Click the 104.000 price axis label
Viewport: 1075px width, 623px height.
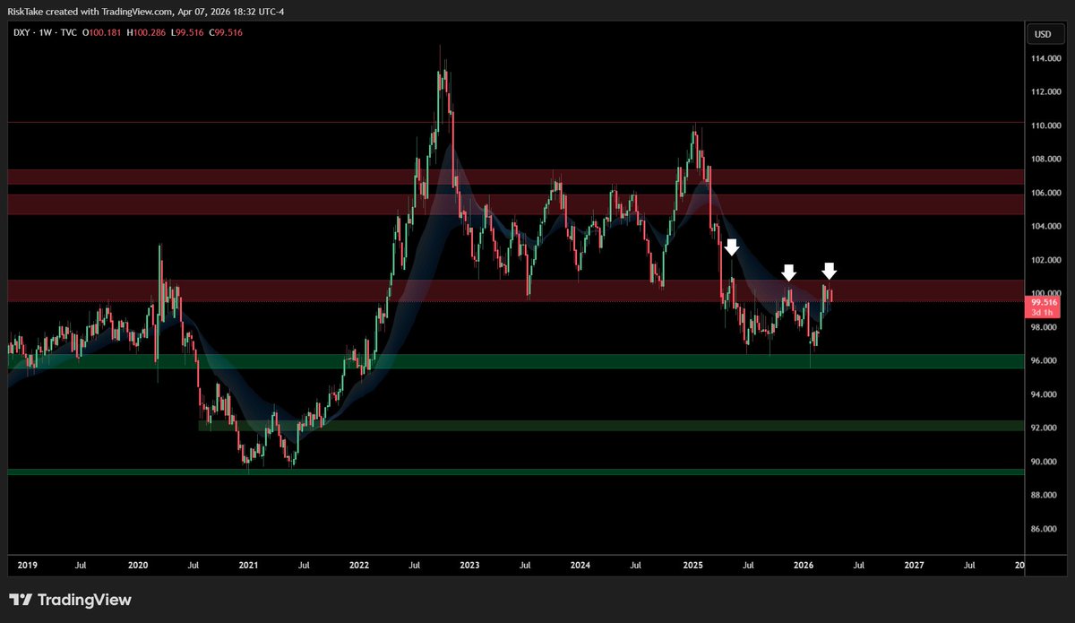point(1045,226)
